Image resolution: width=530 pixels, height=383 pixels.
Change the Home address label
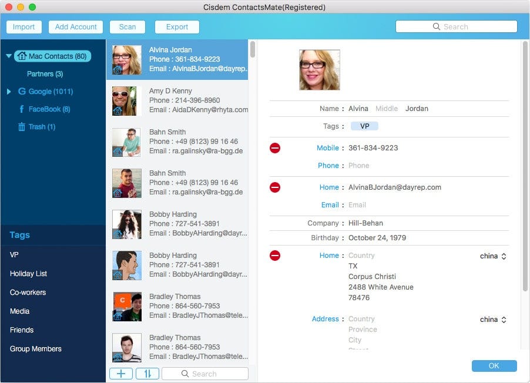pyautogui.click(x=329, y=255)
